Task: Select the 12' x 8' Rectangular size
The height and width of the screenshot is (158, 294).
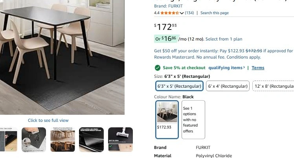Action: (273, 86)
